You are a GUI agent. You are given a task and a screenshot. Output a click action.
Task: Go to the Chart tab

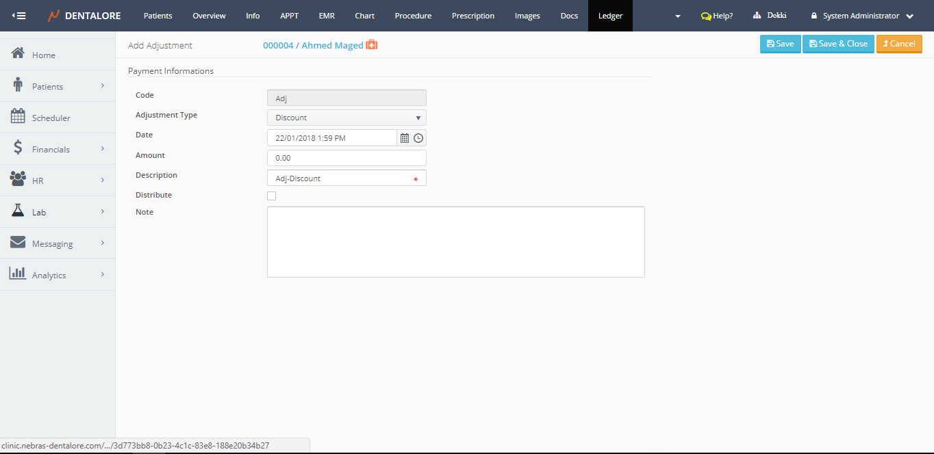pos(364,16)
